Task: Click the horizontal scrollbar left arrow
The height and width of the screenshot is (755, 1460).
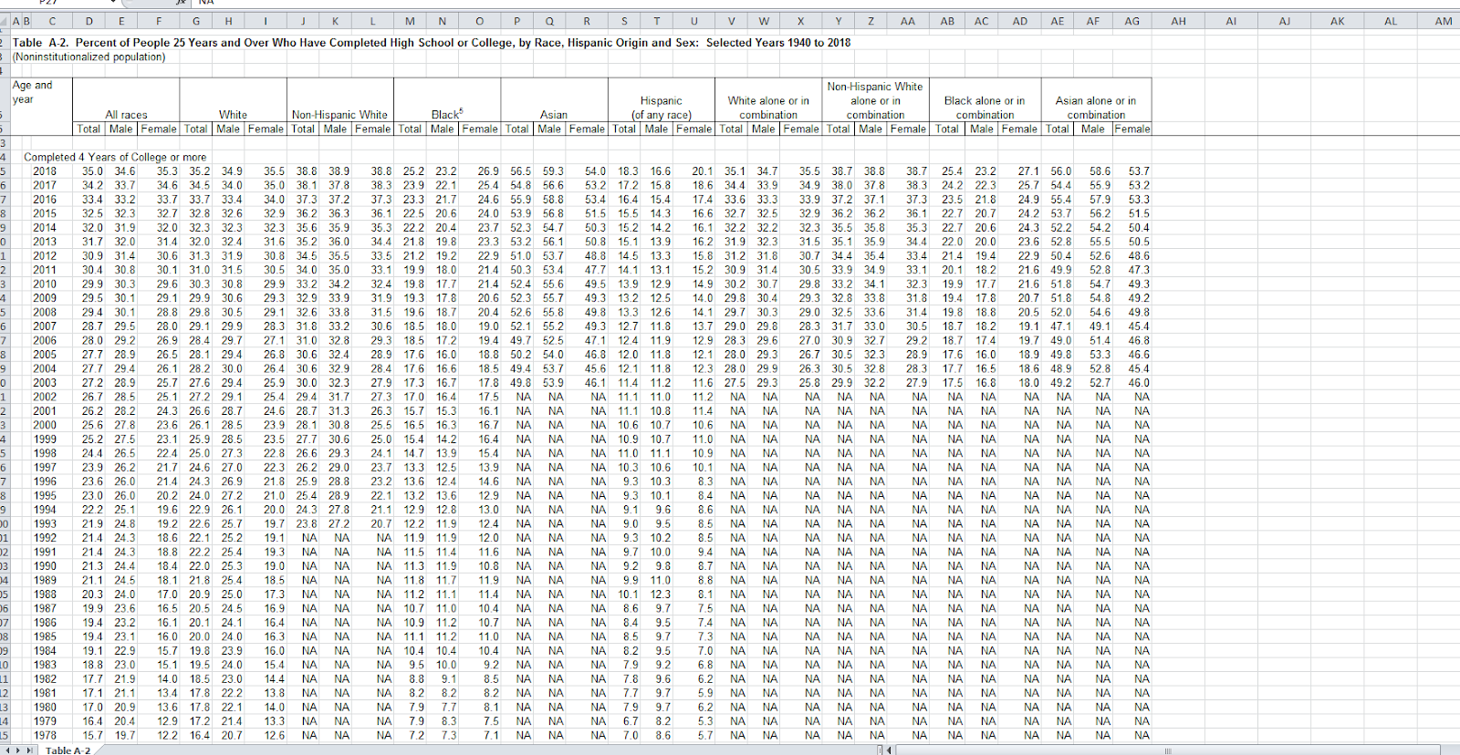Action: (891, 750)
